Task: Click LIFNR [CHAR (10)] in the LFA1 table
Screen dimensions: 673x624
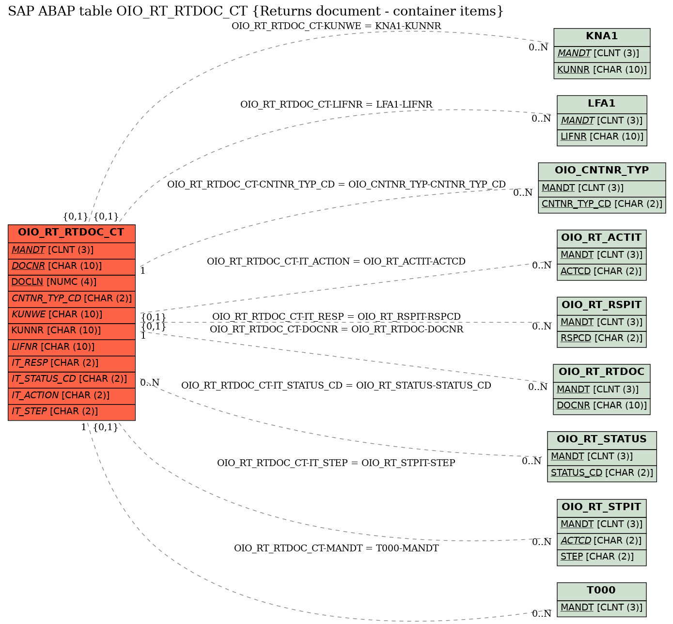Action: 602,137
